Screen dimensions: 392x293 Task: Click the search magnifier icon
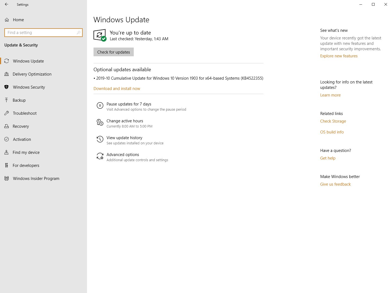pyautogui.click(x=79, y=33)
